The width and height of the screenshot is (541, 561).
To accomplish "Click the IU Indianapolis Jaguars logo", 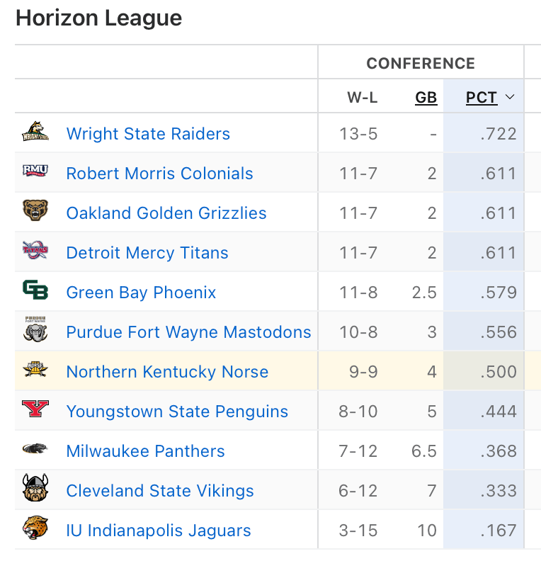I will click(x=35, y=529).
